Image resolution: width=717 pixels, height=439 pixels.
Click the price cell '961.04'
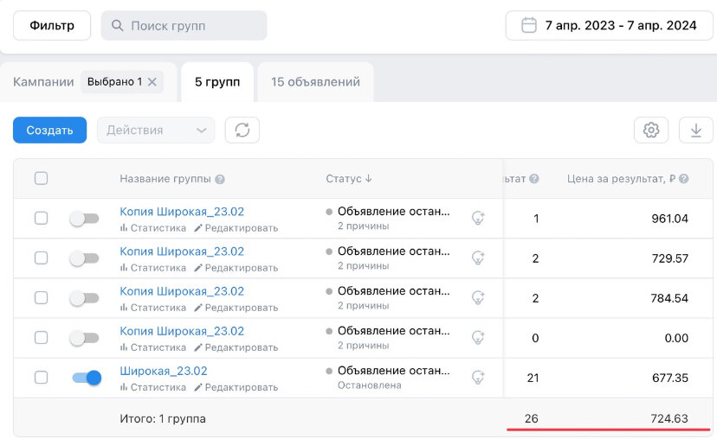[669, 219]
